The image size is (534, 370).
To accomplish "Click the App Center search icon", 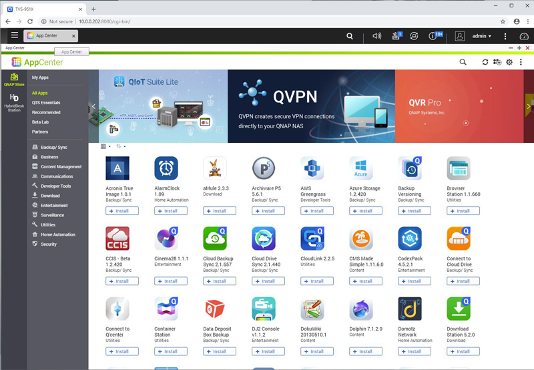I will (463, 62).
